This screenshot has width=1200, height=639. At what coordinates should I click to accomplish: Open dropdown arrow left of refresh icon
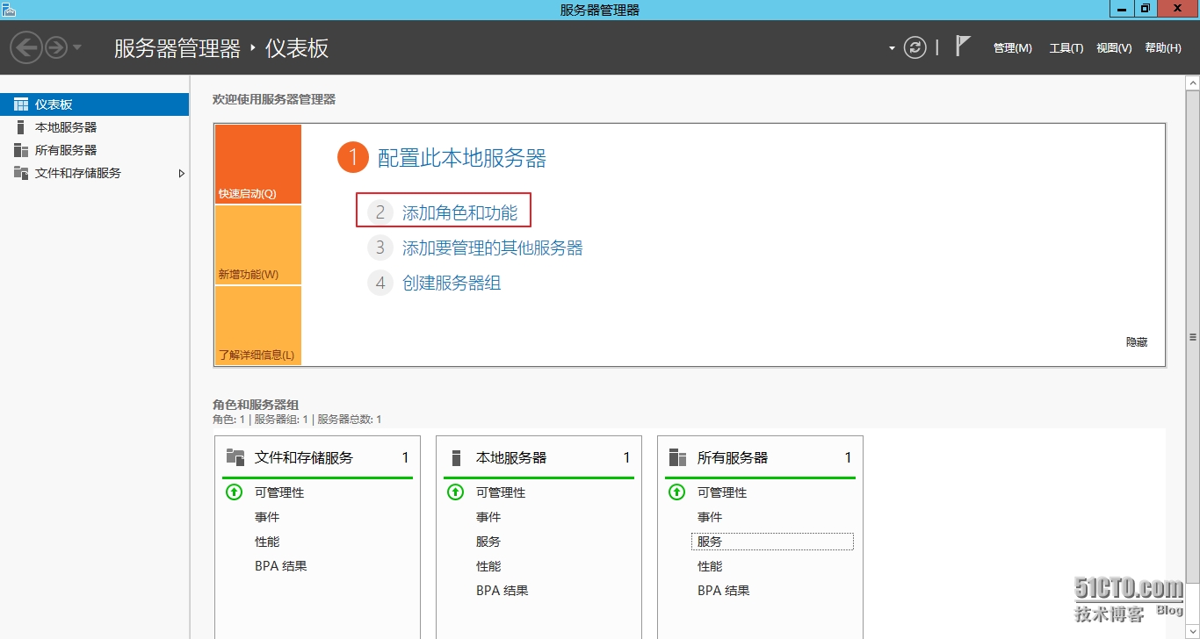tap(892, 48)
